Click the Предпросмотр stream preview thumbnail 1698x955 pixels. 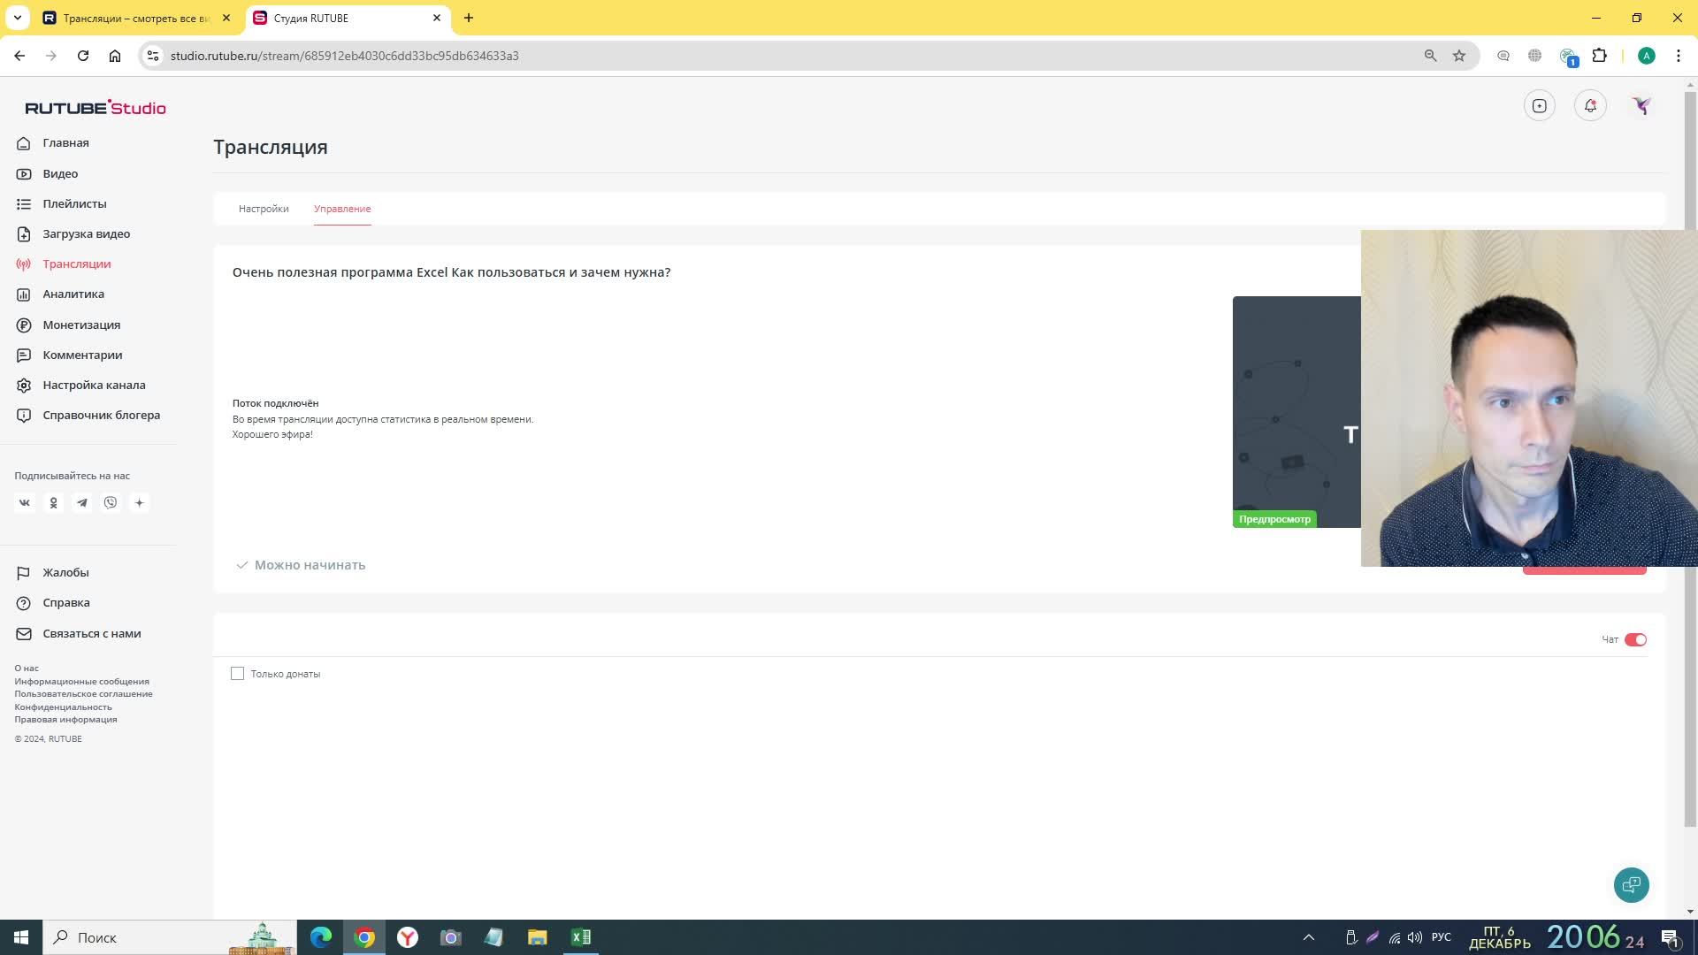1296,412
